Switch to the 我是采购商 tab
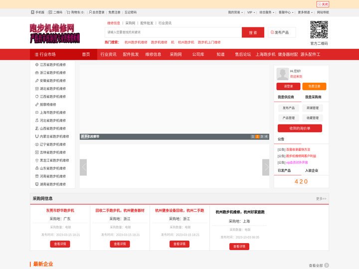The width and height of the screenshot is (359, 269). [x=313, y=97]
